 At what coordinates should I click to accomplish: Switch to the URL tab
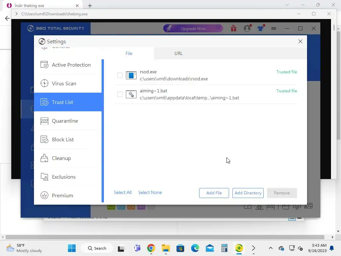click(178, 53)
